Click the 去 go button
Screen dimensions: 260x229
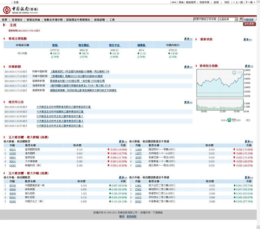coord(241,19)
